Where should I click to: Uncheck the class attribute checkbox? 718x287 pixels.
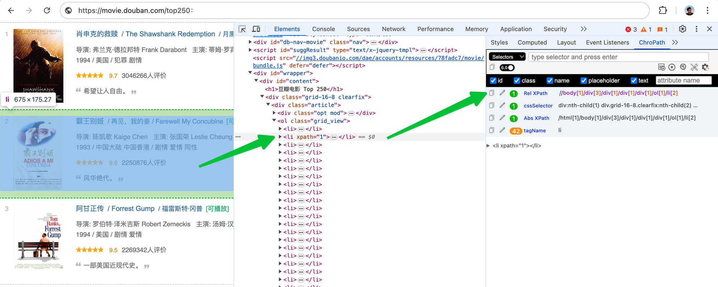(x=517, y=81)
